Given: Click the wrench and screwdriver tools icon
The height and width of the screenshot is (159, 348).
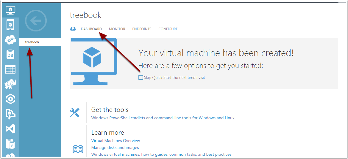Looking at the screenshot, I should 75,112.
